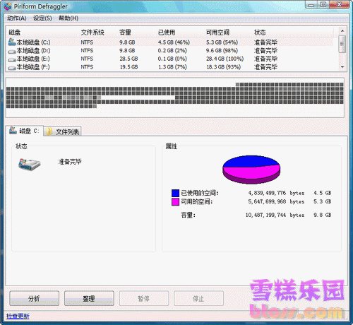Switch to the 磁盘 C: tab
The width and height of the screenshot is (353, 325).
[24, 131]
